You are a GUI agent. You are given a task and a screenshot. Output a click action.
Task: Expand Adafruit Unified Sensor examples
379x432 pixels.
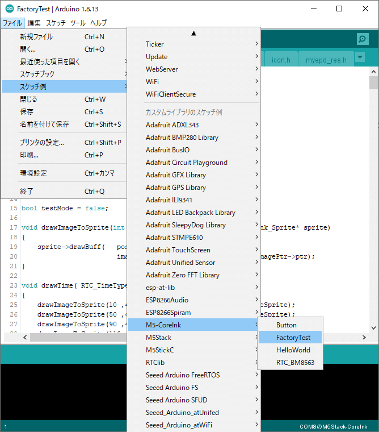(x=193, y=262)
